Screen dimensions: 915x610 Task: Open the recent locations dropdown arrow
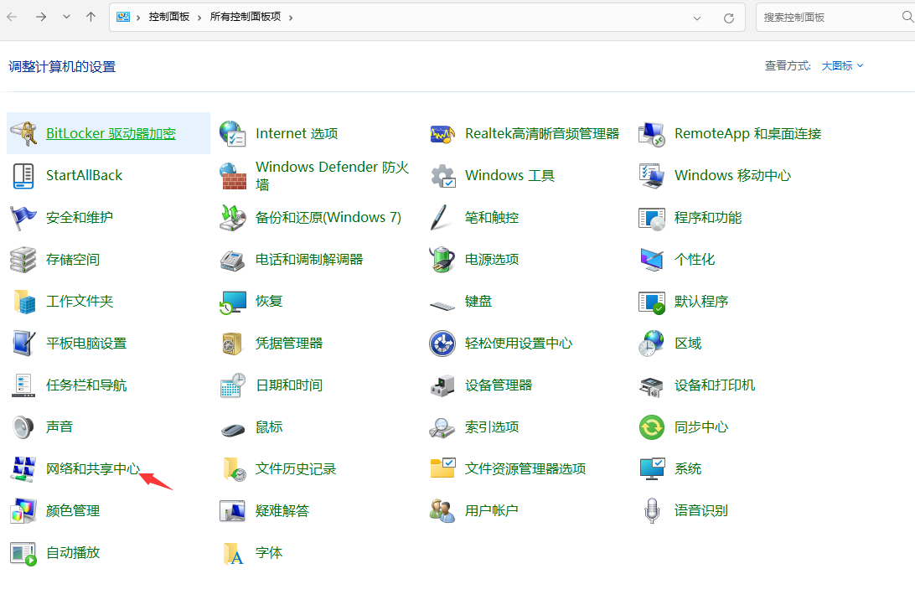pos(66,17)
